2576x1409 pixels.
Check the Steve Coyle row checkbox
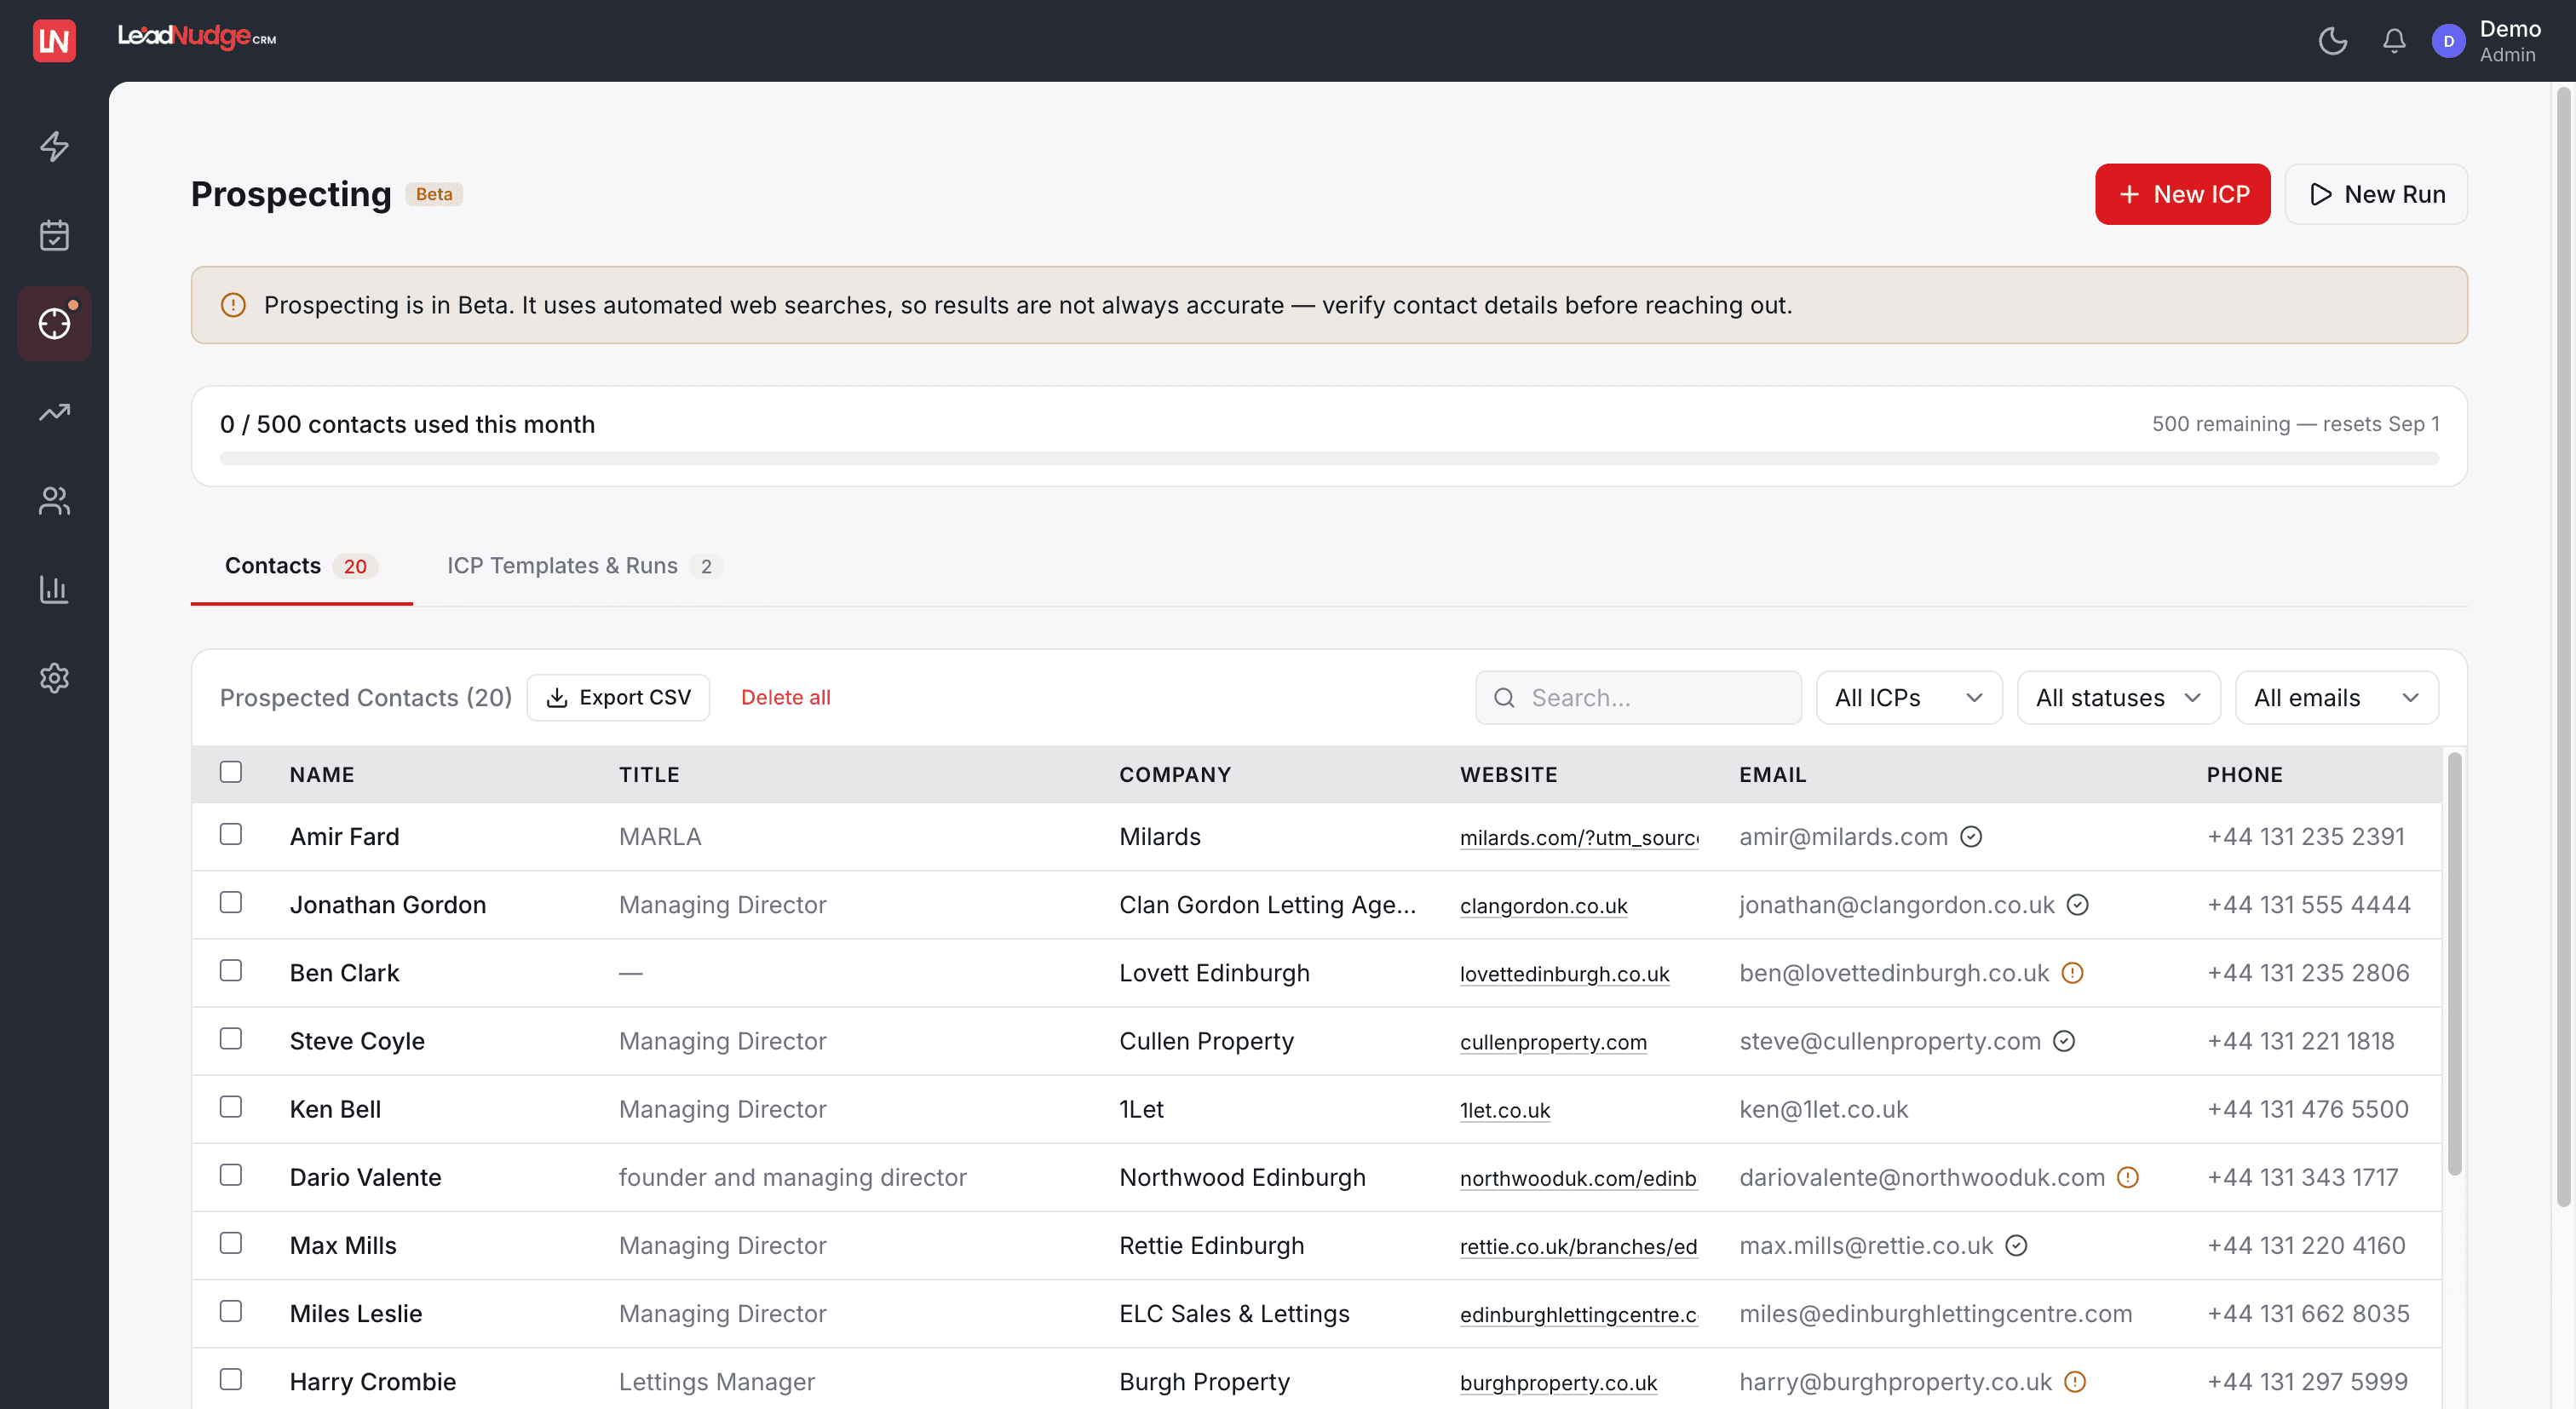[231, 1038]
